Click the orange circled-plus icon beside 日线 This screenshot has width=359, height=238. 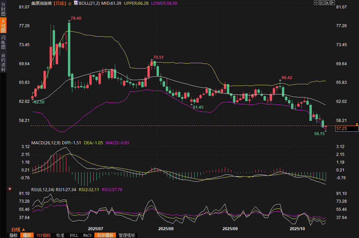[x=70, y=4]
